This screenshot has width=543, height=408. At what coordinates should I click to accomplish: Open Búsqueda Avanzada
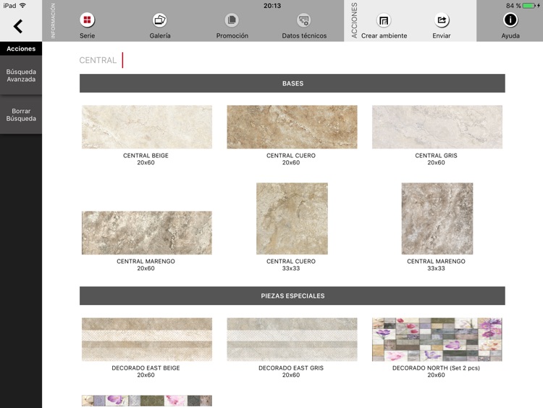click(21, 75)
